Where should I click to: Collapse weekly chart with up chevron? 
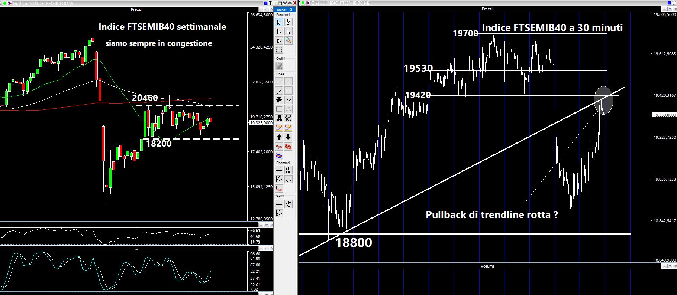tap(290, 3)
